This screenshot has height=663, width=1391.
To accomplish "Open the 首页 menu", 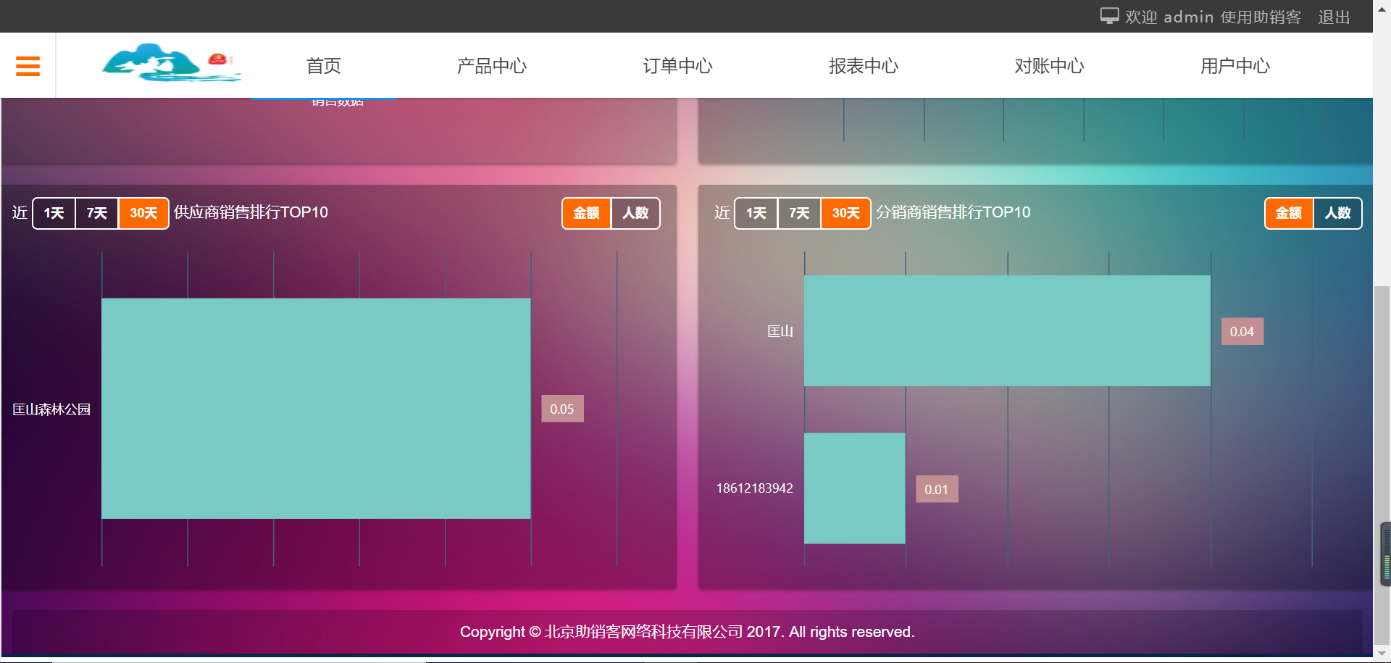I will point(323,66).
